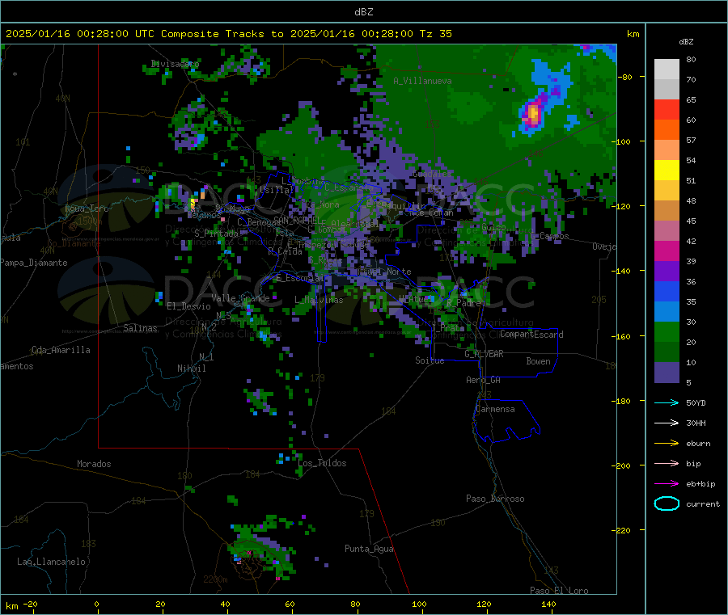
Task: Click the Salinas map label
Action: click(x=140, y=328)
